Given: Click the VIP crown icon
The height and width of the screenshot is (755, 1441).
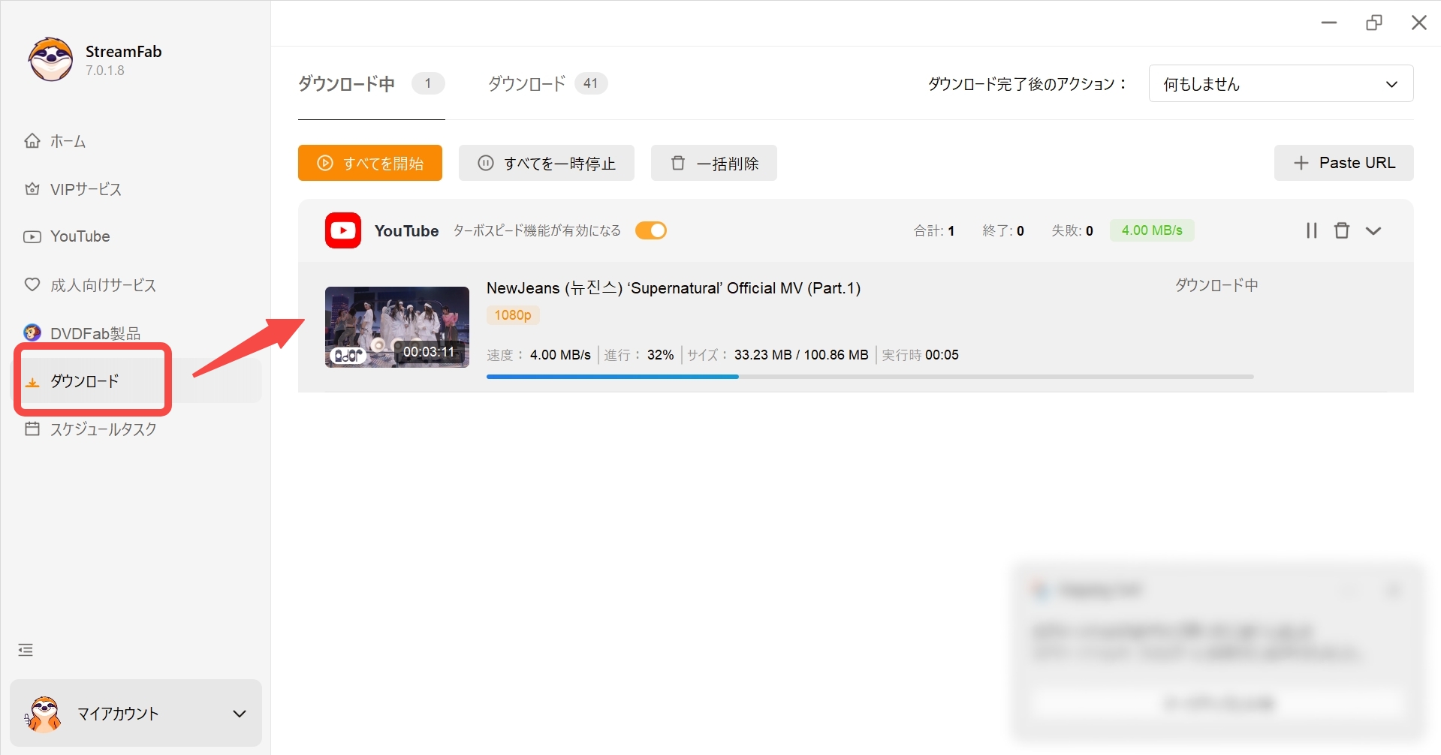Looking at the screenshot, I should tap(32, 188).
